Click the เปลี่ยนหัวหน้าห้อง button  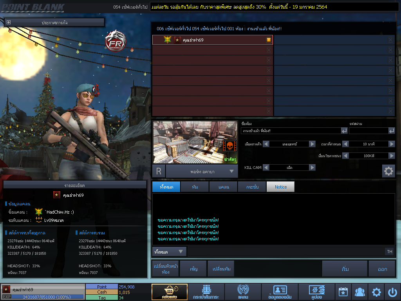[x=166, y=269]
